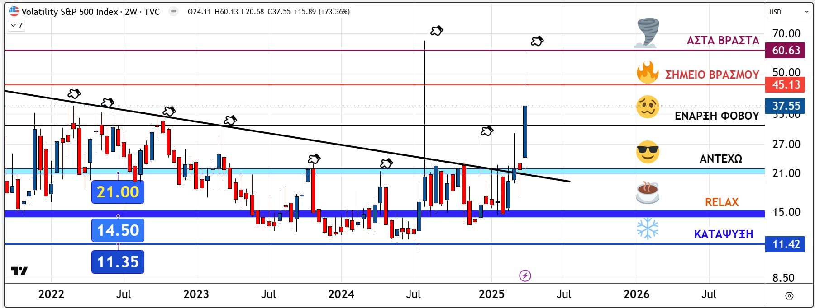This screenshot has width=815, height=308.
Task: Open the USD currency dropdown
Action: (x=789, y=12)
